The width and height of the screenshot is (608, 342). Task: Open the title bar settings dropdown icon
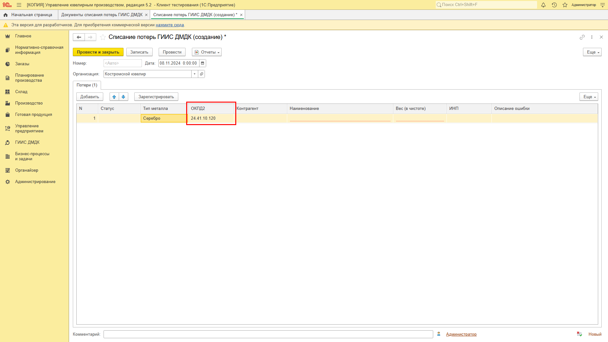tap(602, 5)
